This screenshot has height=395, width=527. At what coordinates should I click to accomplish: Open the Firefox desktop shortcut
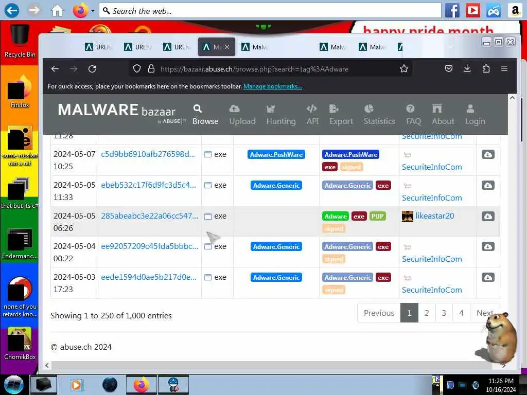pyautogui.click(x=20, y=92)
